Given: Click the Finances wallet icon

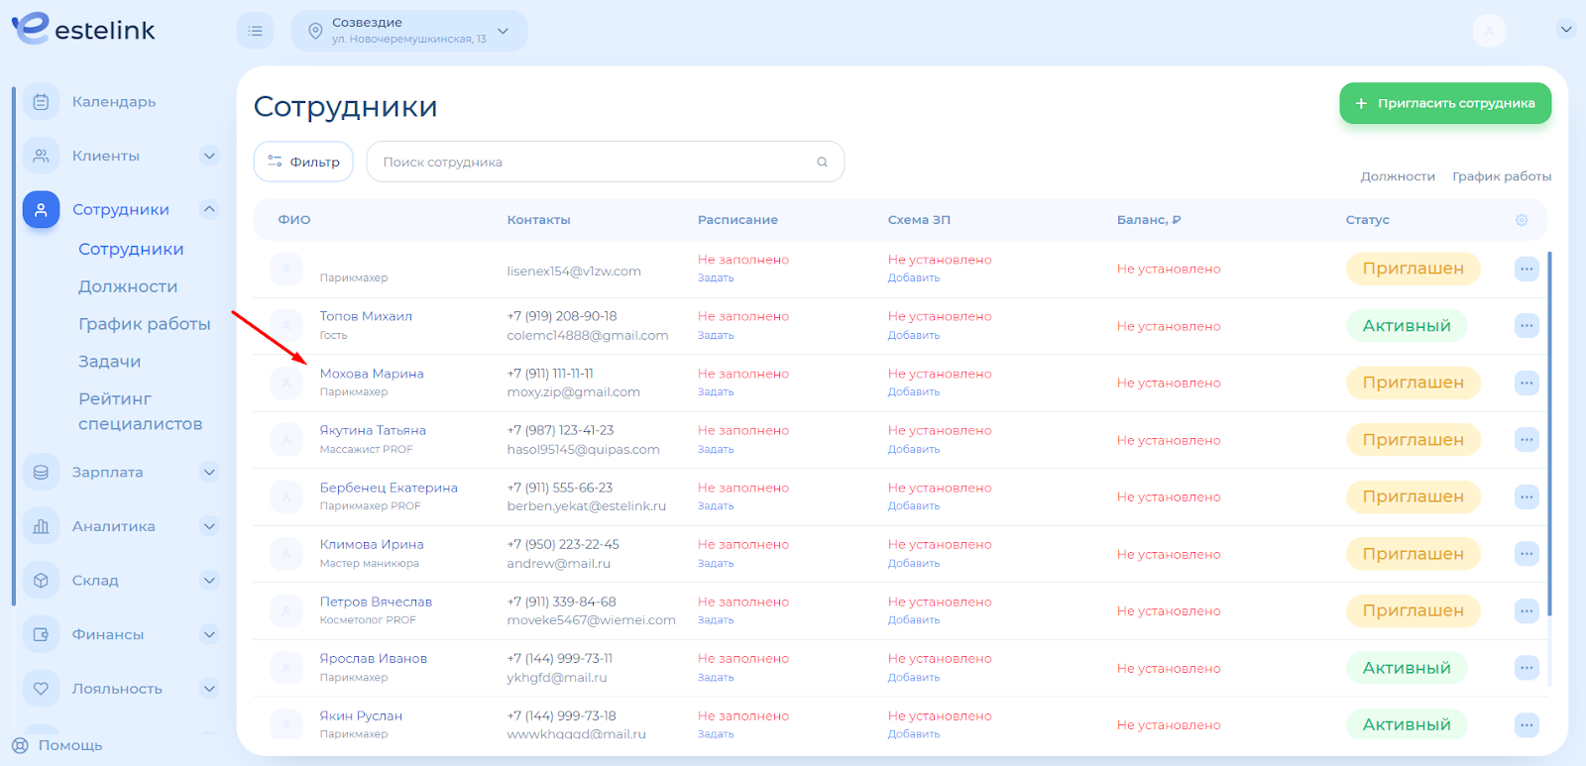Looking at the screenshot, I should point(41,634).
